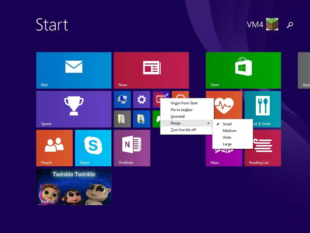The width and height of the screenshot is (310, 233).
Task: Choose Unpin from Start
Action: click(187, 103)
